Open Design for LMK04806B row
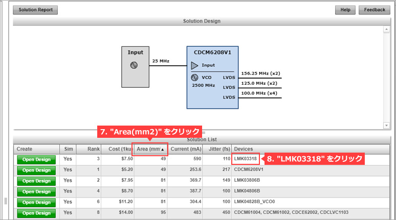The width and height of the screenshot is (396, 220). click(x=36, y=192)
